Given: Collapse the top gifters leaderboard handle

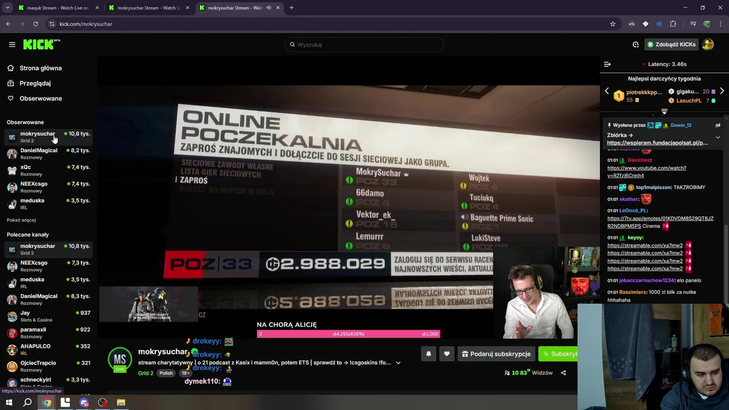Looking at the screenshot, I should coord(664,112).
